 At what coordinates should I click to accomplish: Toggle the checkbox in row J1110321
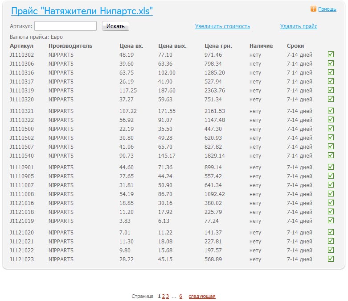point(331,111)
